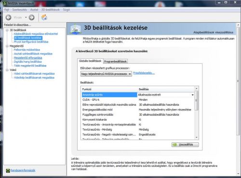
Task: Open the Back history dropdown arrow
Action: (x=26, y=17)
